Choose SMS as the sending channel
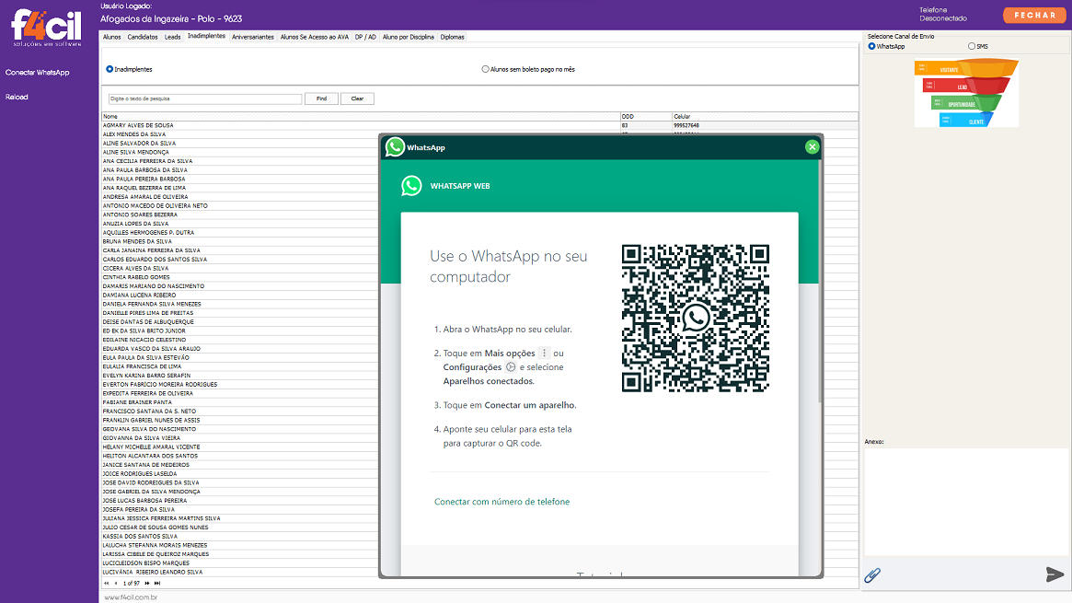1072x603 pixels. click(x=972, y=46)
